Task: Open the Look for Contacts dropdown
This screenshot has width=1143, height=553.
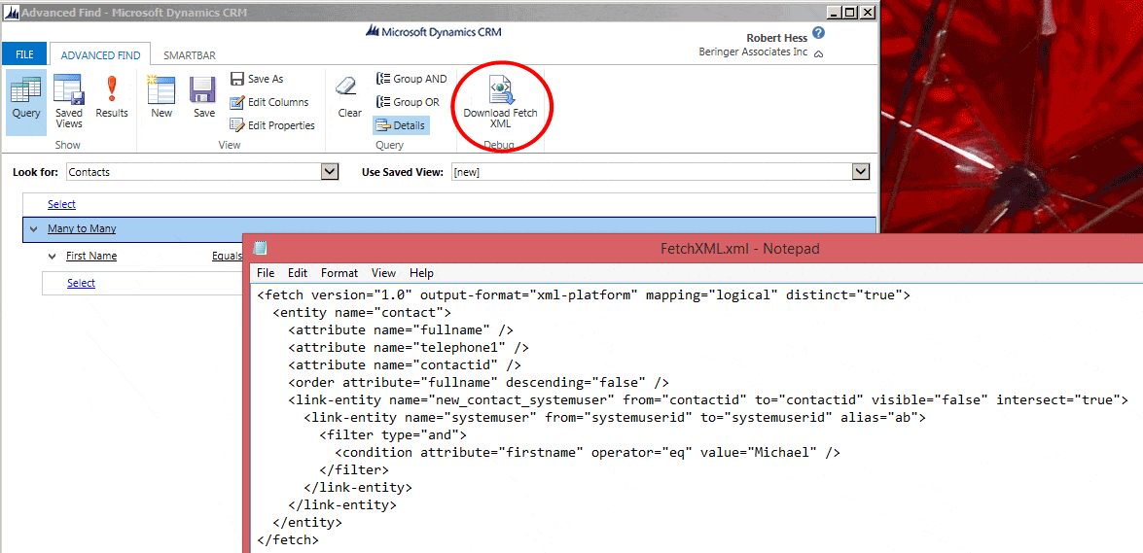Action: pyautogui.click(x=330, y=172)
